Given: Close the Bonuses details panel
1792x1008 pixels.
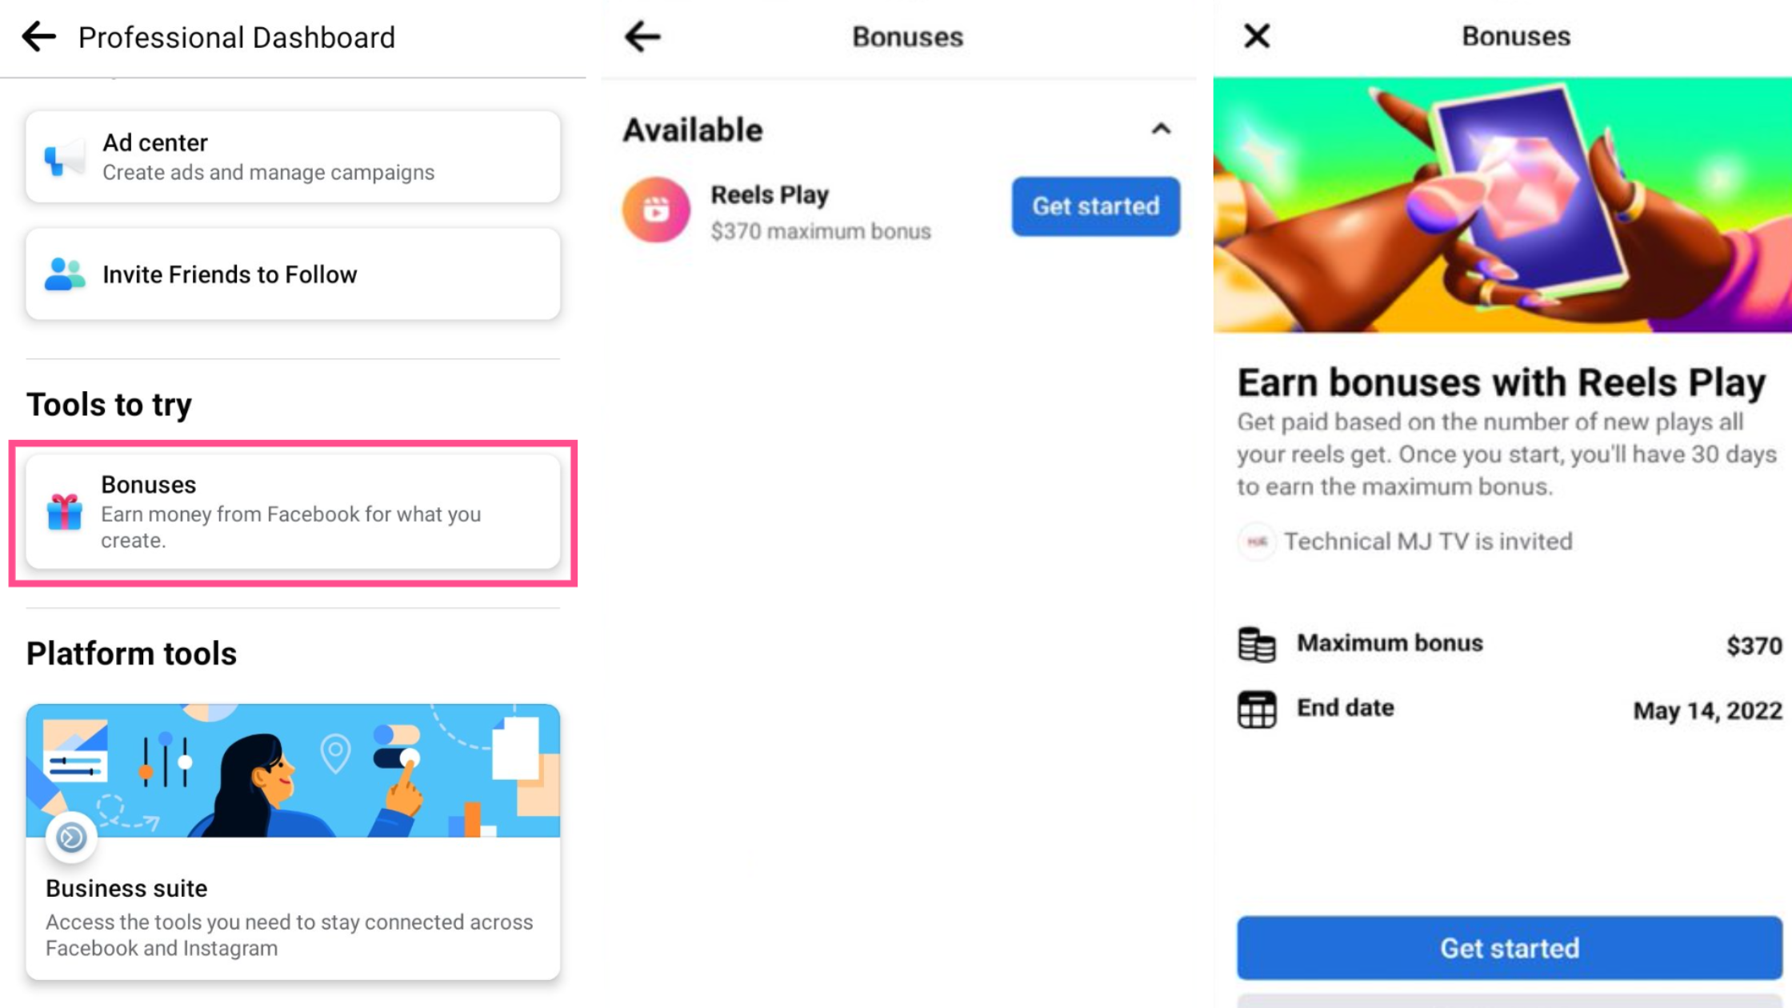Looking at the screenshot, I should click(1257, 36).
